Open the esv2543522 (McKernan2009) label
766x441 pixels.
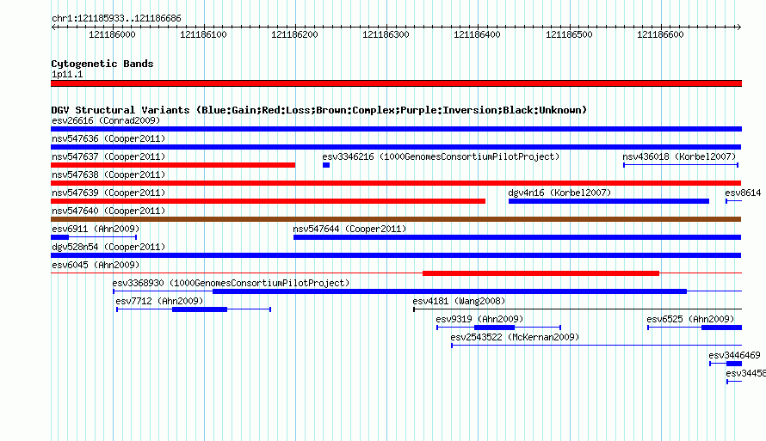click(x=515, y=337)
